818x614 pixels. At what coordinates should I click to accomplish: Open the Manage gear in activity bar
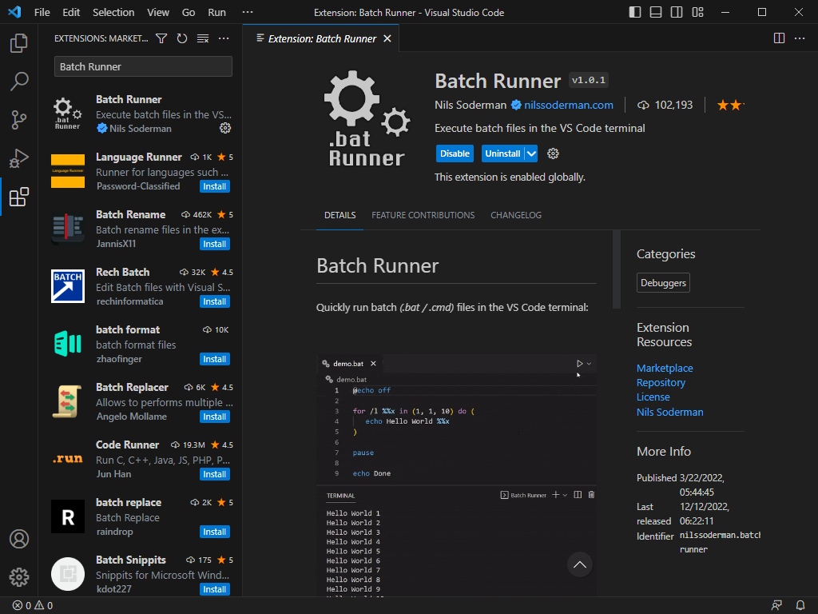click(x=19, y=577)
